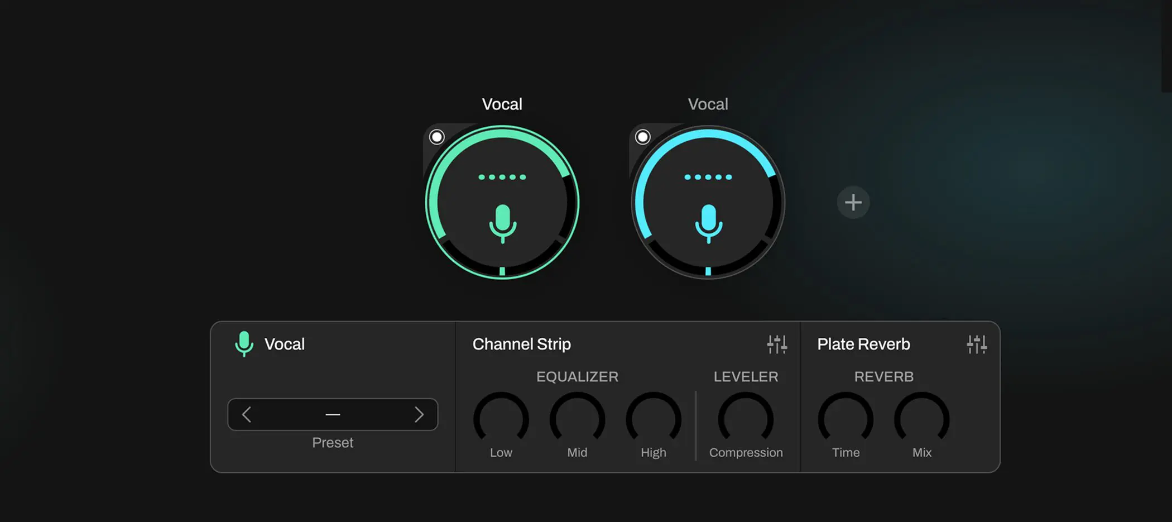
Task: Toggle the radio button on green Vocal channel
Action: 436,137
